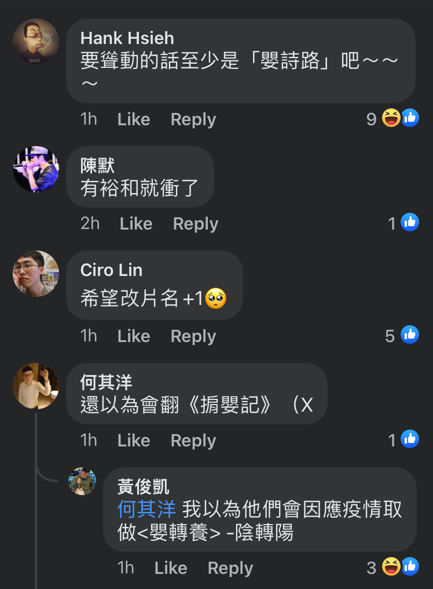This screenshot has width=433, height=589.
Task: View reactions on Hank Hsieh's comment
Action: click(392, 118)
